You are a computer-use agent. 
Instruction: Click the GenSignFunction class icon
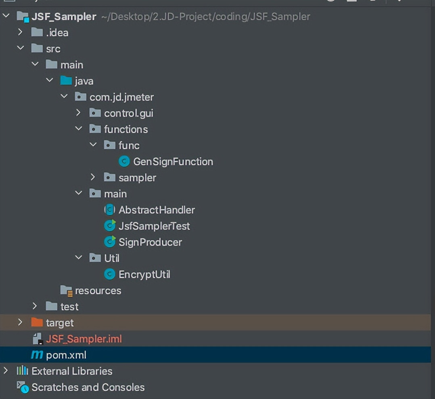click(x=123, y=161)
